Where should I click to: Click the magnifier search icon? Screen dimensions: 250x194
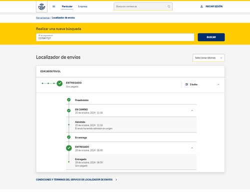[169, 6]
